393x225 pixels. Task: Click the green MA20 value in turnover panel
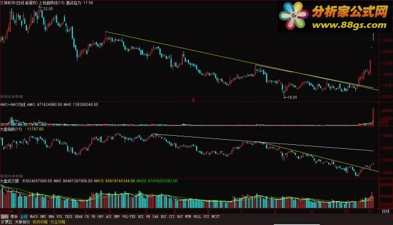click(157, 181)
